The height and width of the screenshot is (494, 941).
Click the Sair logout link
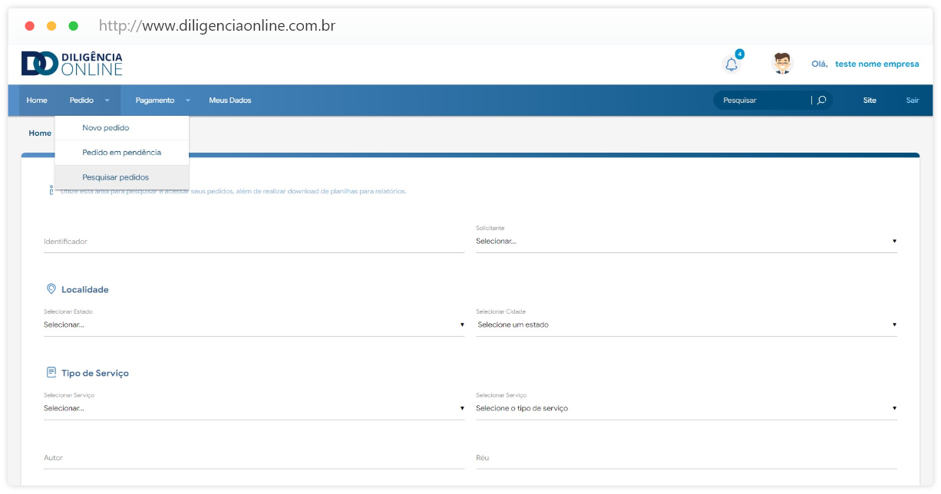coord(912,100)
